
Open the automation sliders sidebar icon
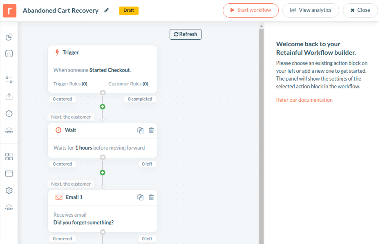pos(9,80)
